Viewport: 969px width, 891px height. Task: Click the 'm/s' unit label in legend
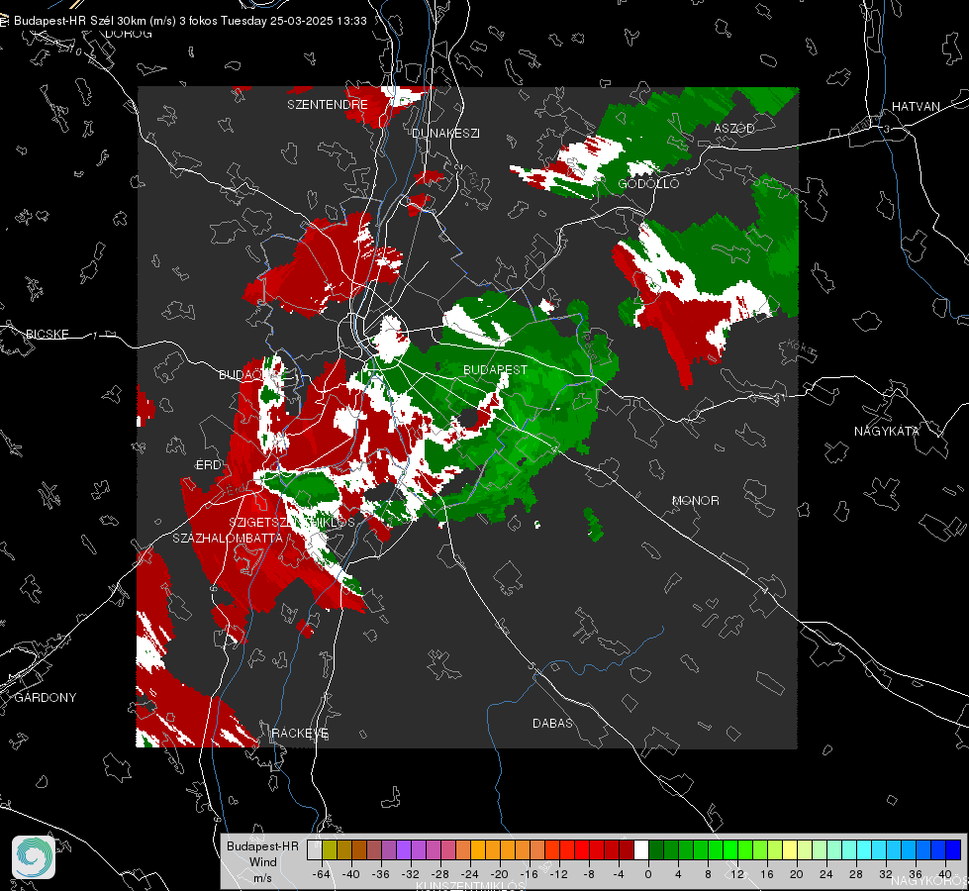tap(262, 877)
